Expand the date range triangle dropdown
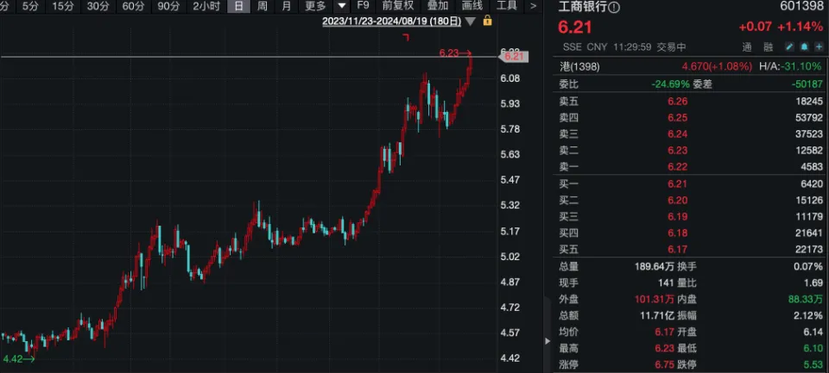 pos(470,20)
